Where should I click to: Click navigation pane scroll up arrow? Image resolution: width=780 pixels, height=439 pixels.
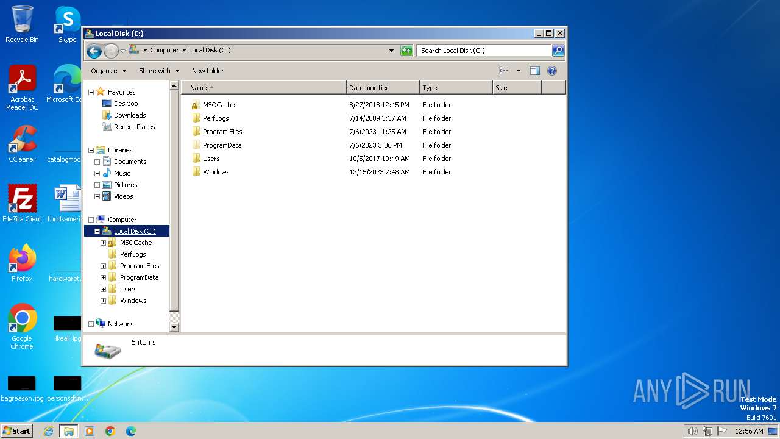[174, 87]
